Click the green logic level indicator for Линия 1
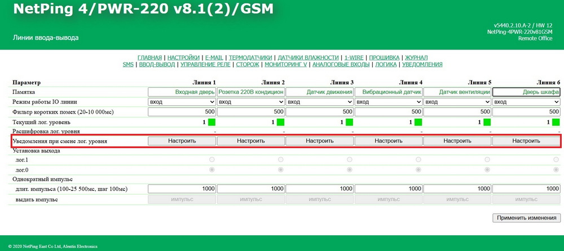Viewport: 564px width, 251px height. click(x=212, y=122)
